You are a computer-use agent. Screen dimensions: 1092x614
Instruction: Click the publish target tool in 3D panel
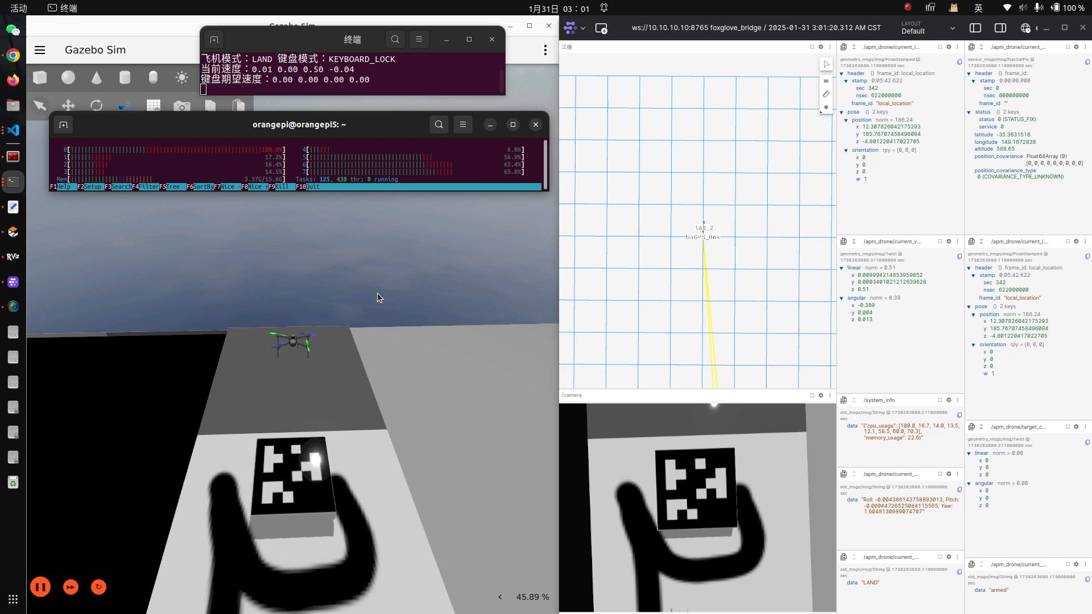(x=826, y=107)
